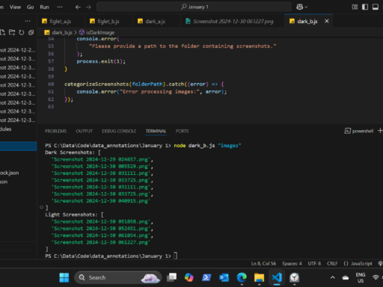The image size is (383, 287).
Task: Open the isDarkImage breadcrumb symbol
Action: tap(100, 33)
